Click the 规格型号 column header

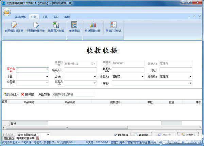click(x=115, y=102)
